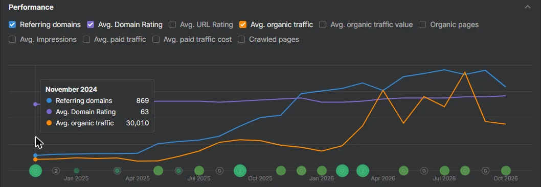
Task: Enable the Avg. URL Rating checkbox
Action: pos(172,25)
